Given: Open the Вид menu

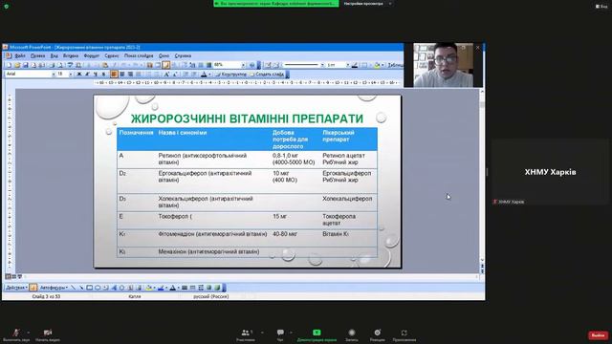Looking at the screenshot, I should pos(55,56).
